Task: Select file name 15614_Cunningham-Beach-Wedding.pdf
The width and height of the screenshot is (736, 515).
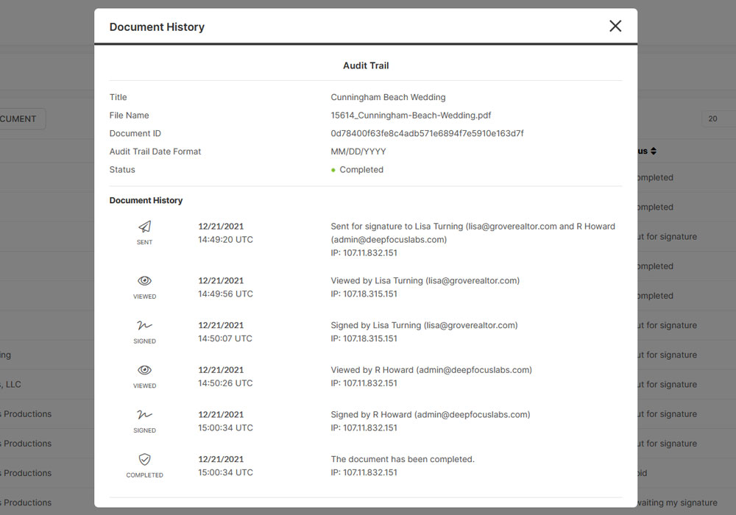Action: 411,116
